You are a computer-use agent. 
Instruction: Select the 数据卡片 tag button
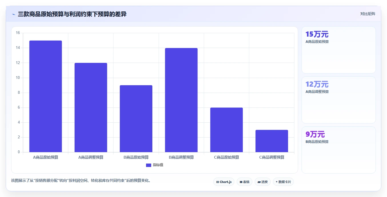pos(283,182)
